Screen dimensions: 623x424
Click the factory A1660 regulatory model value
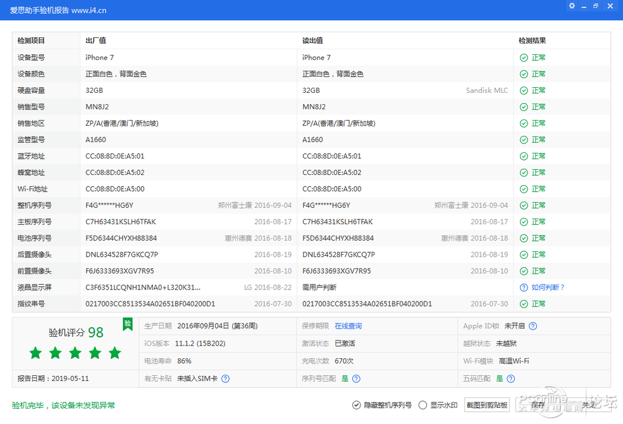pos(96,140)
